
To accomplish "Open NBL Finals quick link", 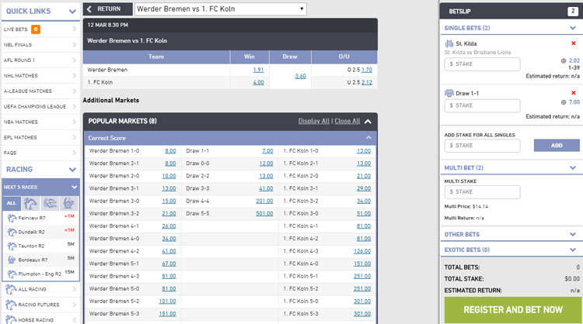I will click(x=40, y=45).
